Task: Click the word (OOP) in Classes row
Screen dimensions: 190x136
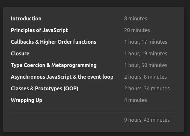Action: tap(71, 89)
